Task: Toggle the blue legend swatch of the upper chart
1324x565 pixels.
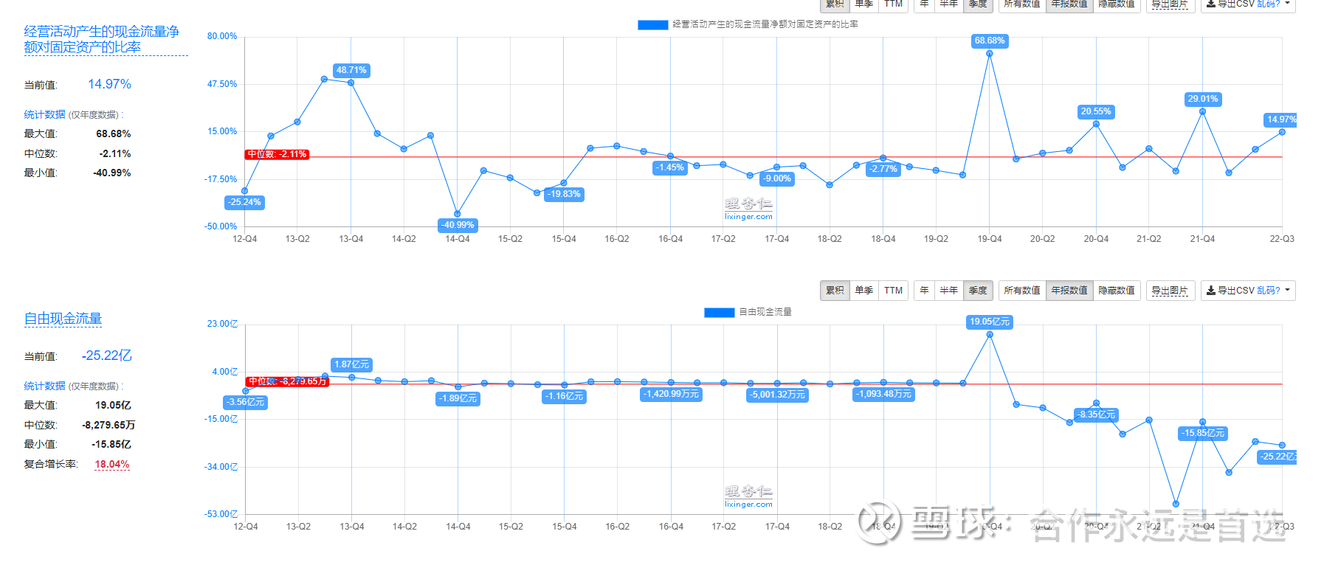Action: click(x=652, y=24)
